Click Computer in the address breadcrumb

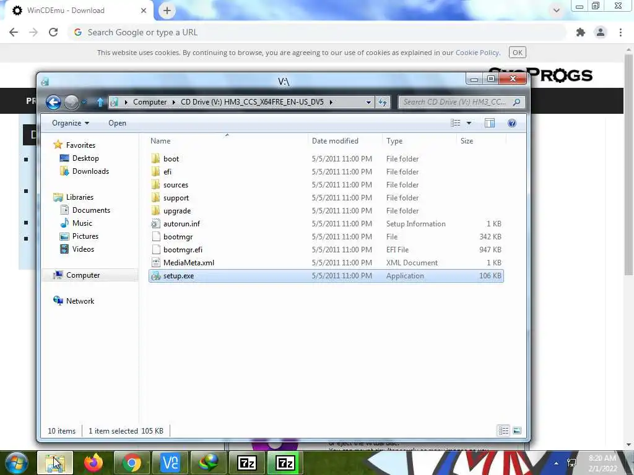pos(150,102)
